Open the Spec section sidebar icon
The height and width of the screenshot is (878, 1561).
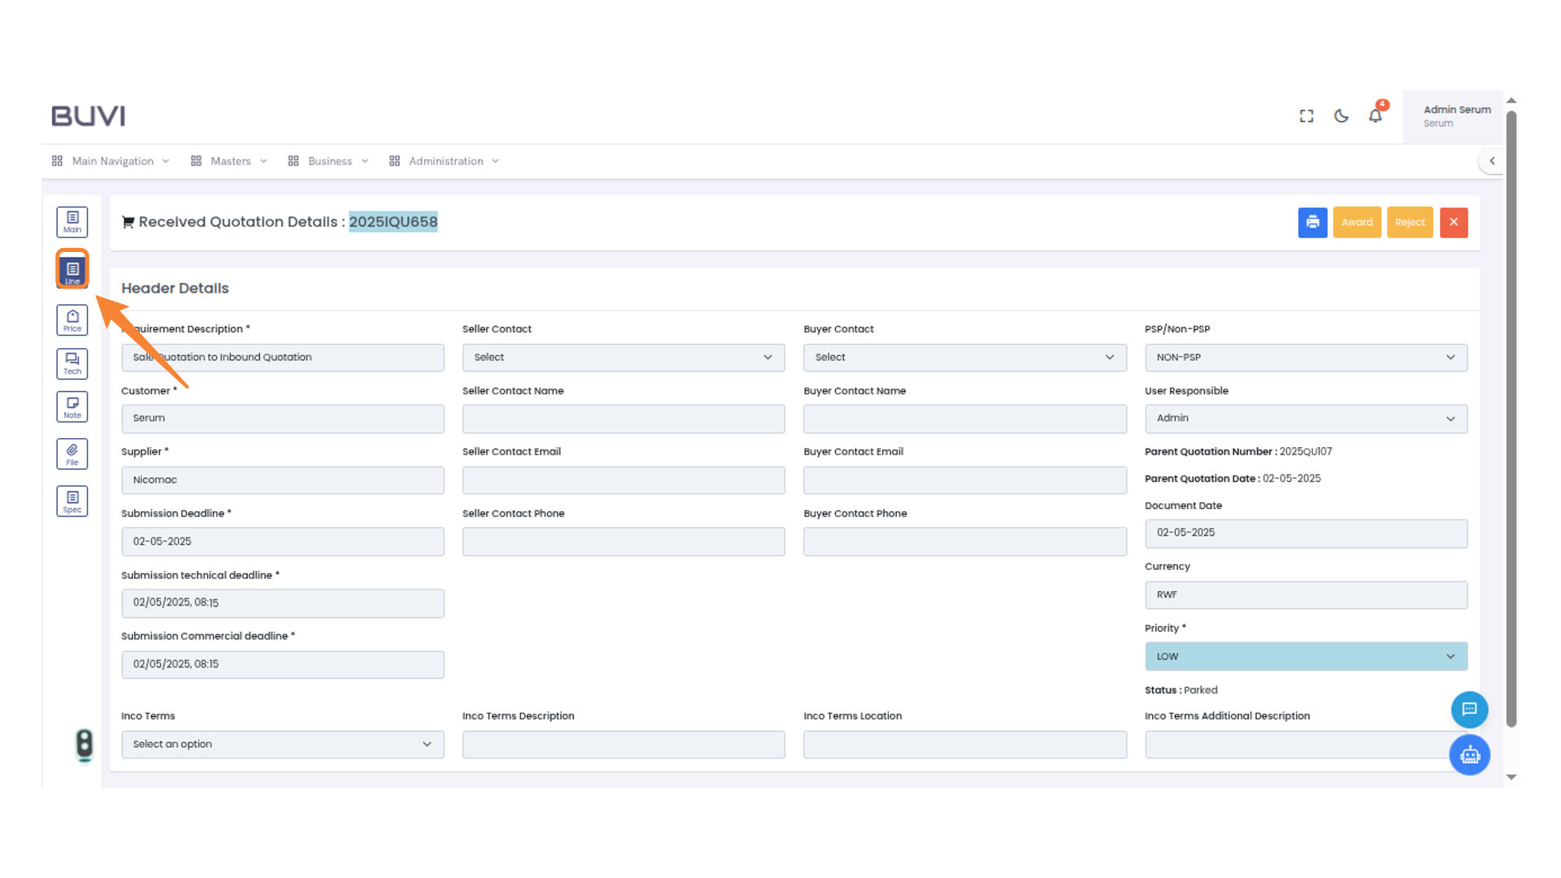[x=72, y=501]
